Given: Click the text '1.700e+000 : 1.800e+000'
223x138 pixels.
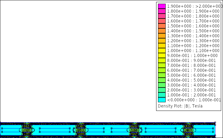Looking at the screenshot, I should coord(193,16).
